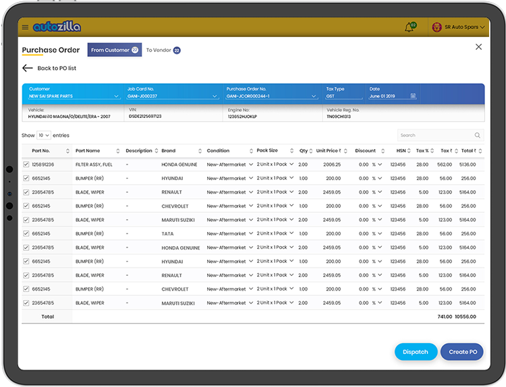
Task: Click the TATA brand cell
Action: 167,234
